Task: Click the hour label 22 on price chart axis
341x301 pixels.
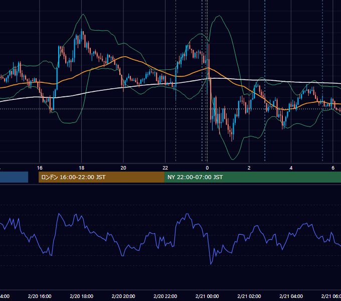Action: [165, 168]
